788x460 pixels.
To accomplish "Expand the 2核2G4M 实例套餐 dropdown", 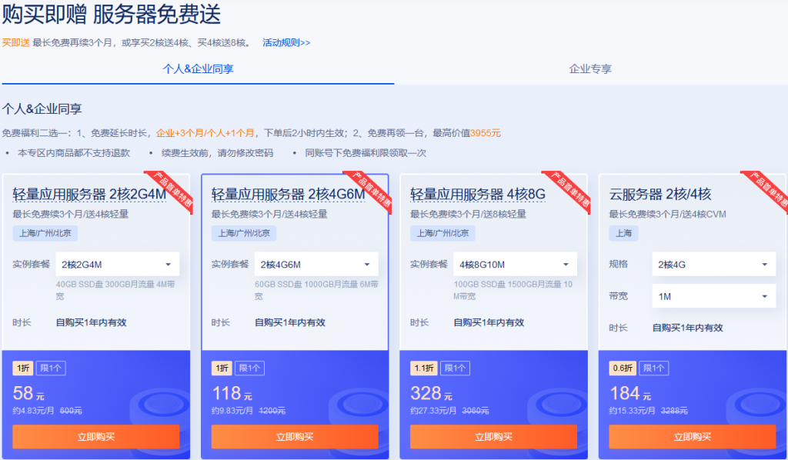I will tap(117, 265).
